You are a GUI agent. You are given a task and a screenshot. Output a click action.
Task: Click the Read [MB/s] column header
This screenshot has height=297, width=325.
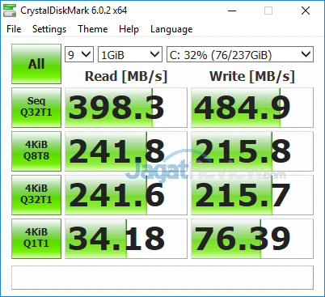(126, 76)
